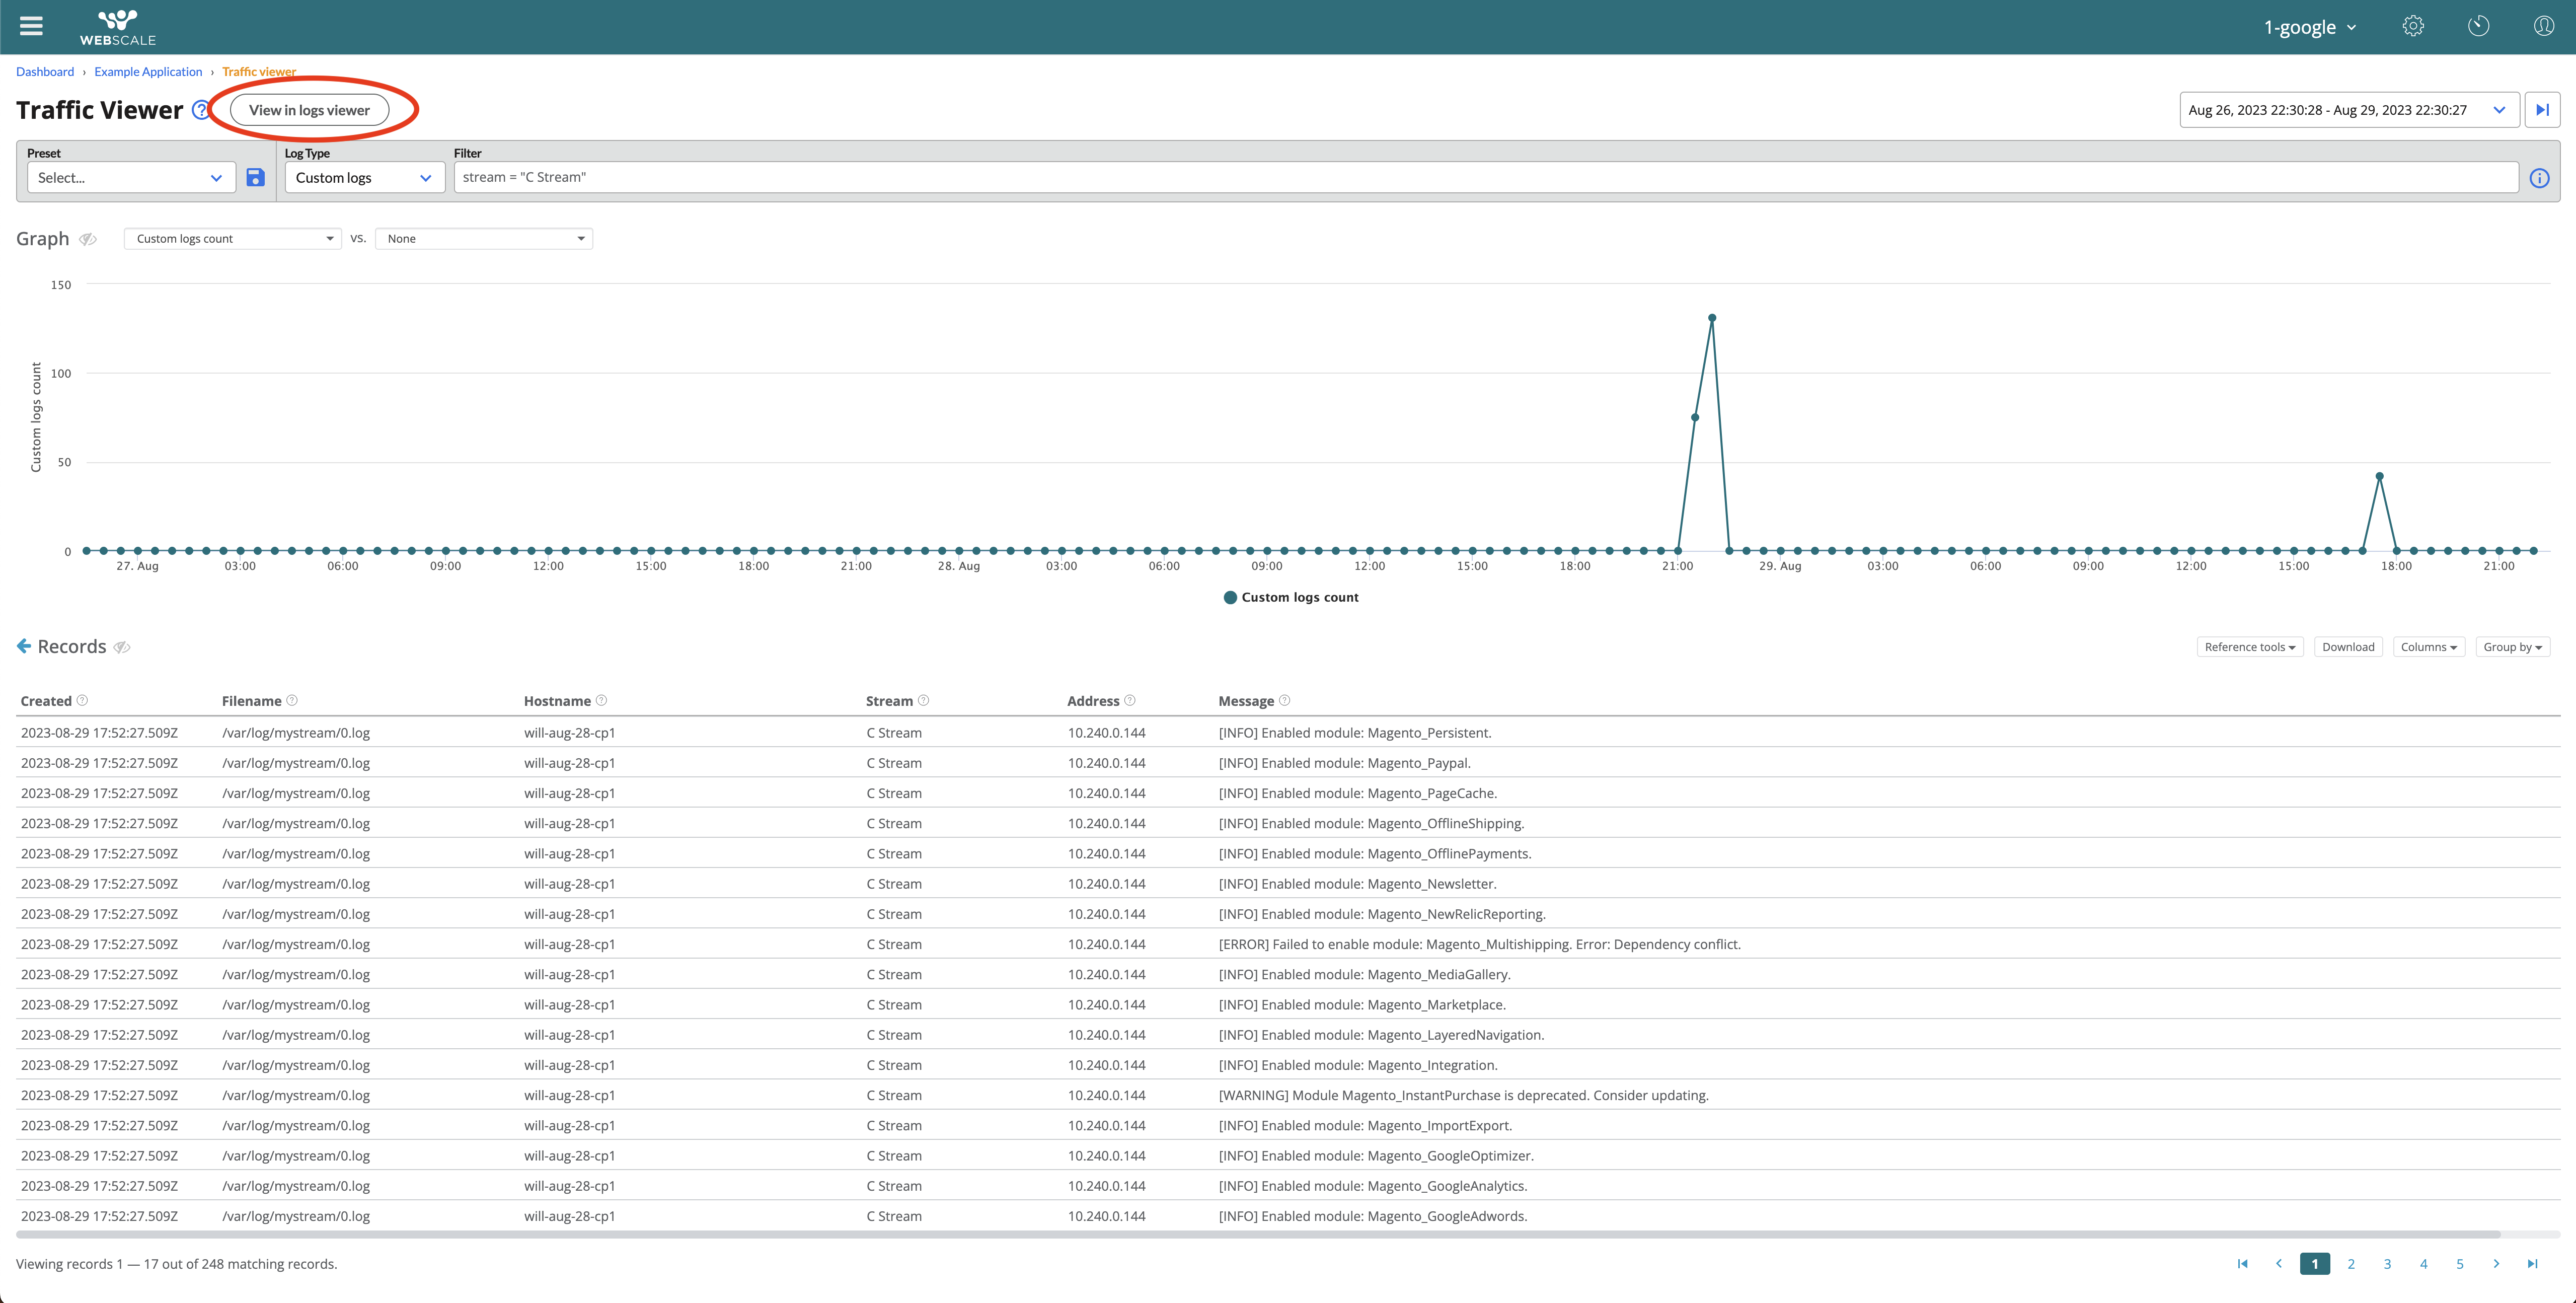Click the filter info icon
The image size is (2576, 1303).
coord(2539,178)
